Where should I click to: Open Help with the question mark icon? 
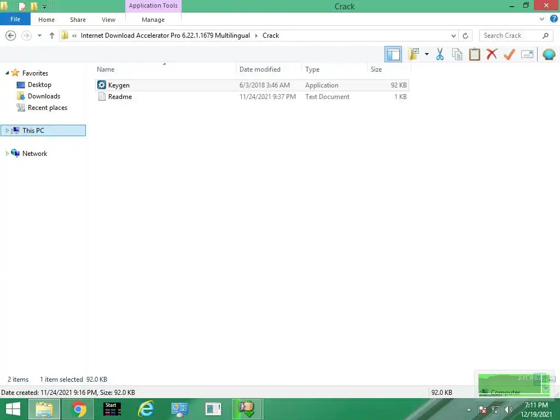point(553,19)
